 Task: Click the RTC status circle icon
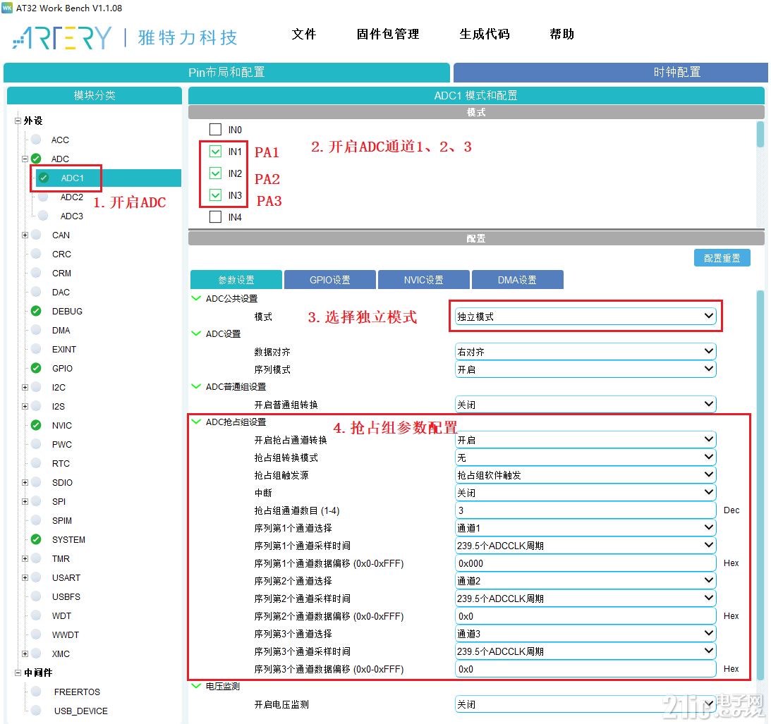(x=36, y=463)
